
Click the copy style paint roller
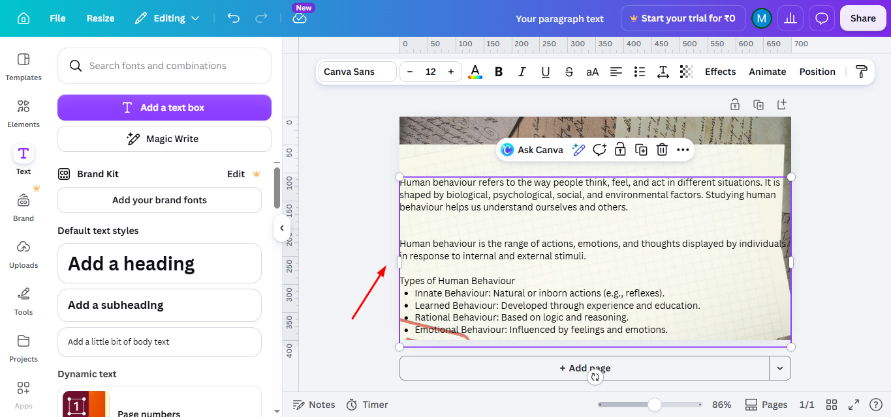[x=861, y=72]
